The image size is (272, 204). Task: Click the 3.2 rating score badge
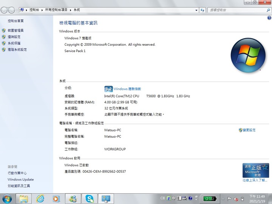(x=108, y=89)
